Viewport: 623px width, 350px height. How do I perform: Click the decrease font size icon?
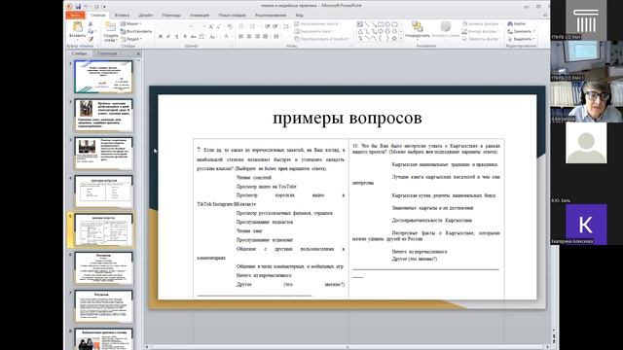218,26
